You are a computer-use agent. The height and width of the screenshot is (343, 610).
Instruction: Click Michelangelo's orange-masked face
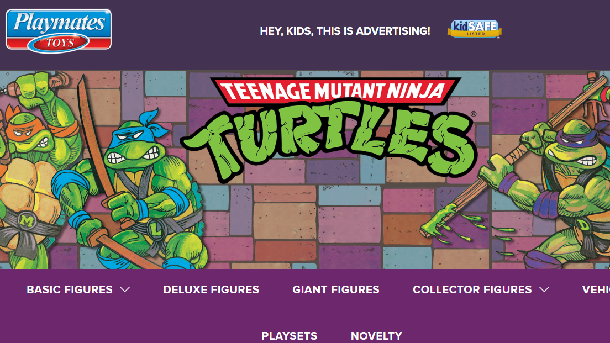click(x=29, y=131)
